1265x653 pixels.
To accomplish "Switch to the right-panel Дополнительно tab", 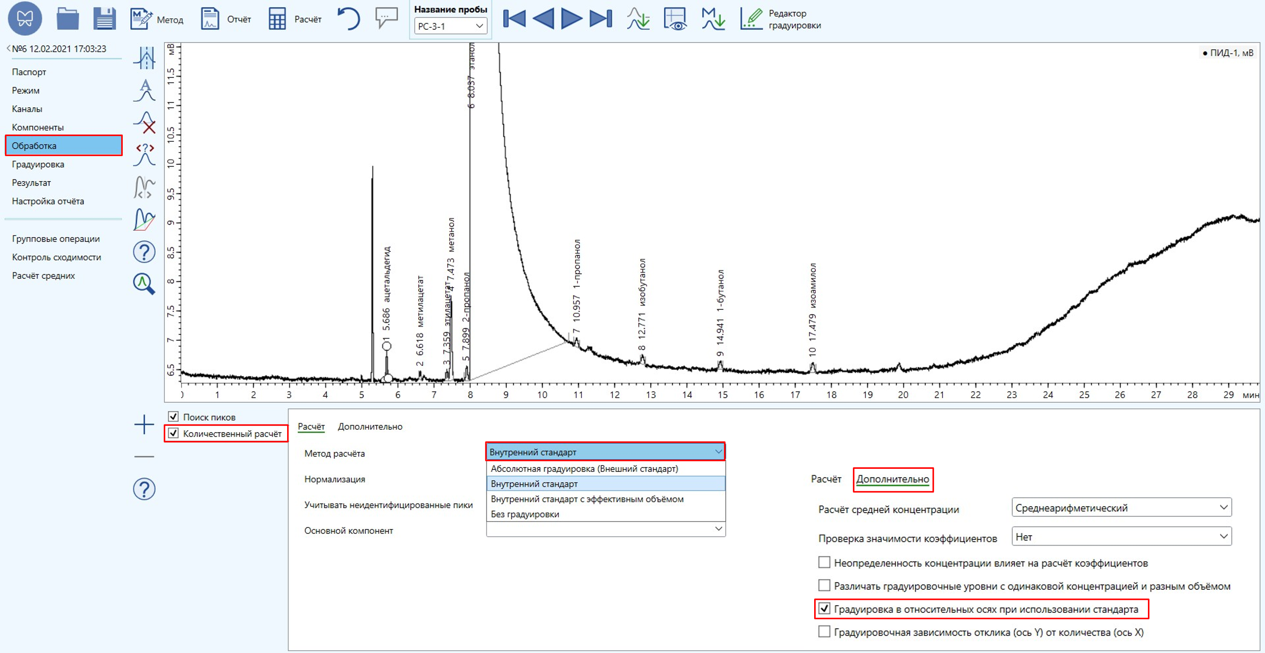I will point(893,479).
